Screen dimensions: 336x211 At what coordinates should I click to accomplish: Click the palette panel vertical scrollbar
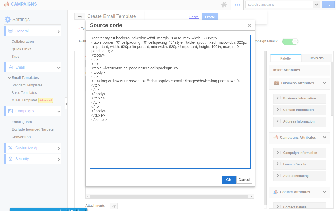click(x=332, y=88)
